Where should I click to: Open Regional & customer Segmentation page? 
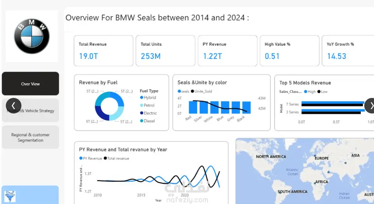30,137
